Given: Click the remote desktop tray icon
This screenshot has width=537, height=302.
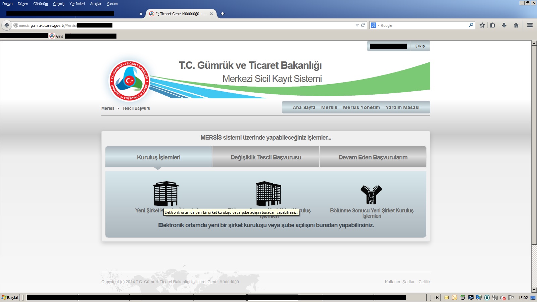Looking at the screenshot, I should pos(479,298).
